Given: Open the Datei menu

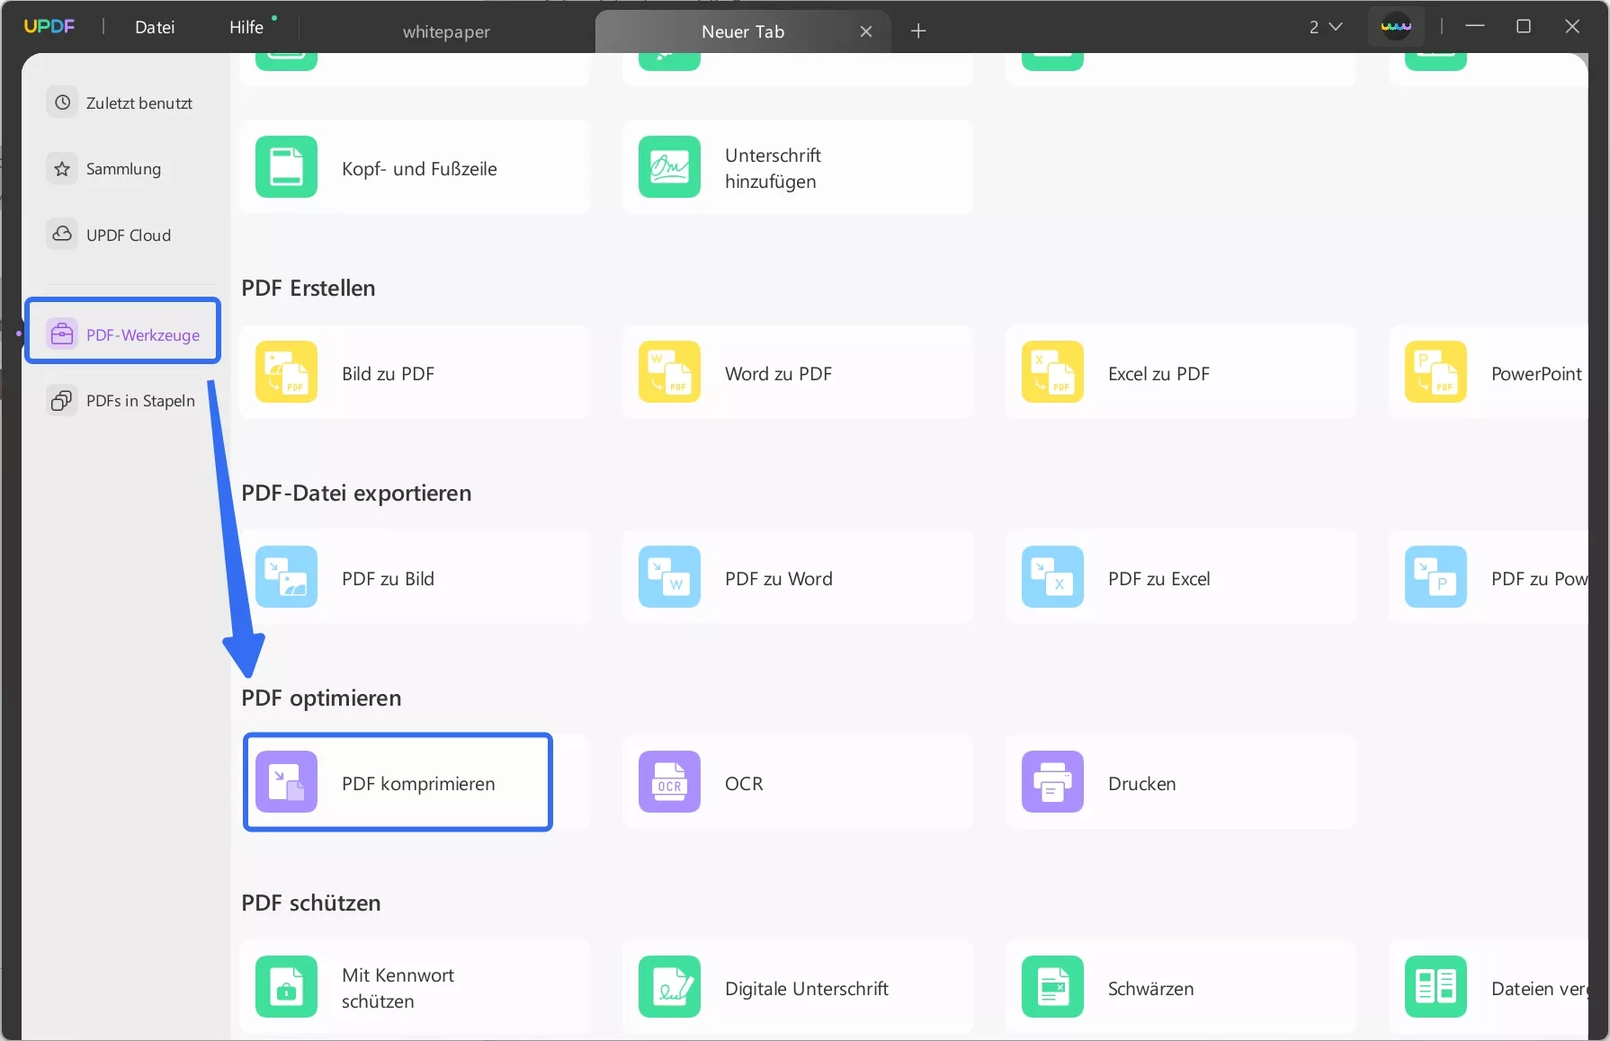Looking at the screenshot, I should 155,27.
